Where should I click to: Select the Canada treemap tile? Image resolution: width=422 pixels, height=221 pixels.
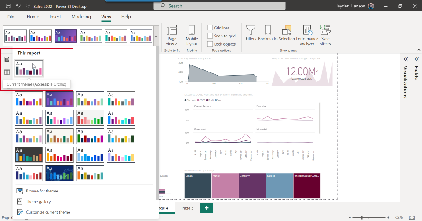198,185
